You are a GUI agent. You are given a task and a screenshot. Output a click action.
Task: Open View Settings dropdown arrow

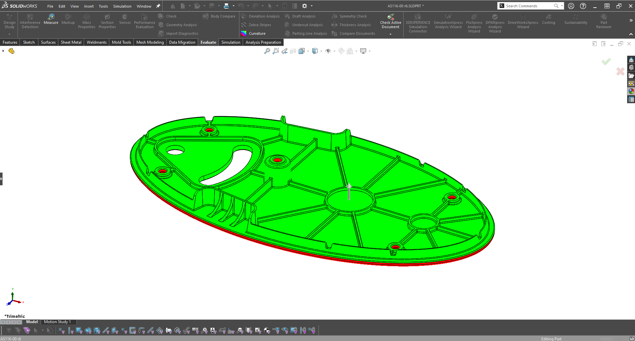(369, 51)
